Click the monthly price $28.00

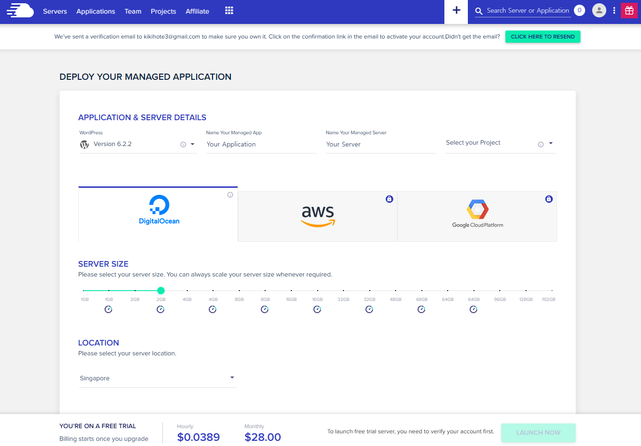pyautogui.click(x=263, y=437)
